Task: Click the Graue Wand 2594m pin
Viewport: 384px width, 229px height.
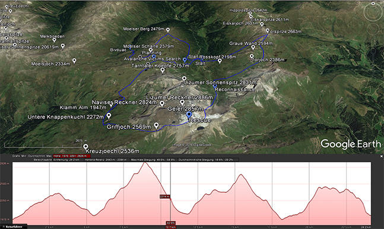Action: tap(253, 47)
